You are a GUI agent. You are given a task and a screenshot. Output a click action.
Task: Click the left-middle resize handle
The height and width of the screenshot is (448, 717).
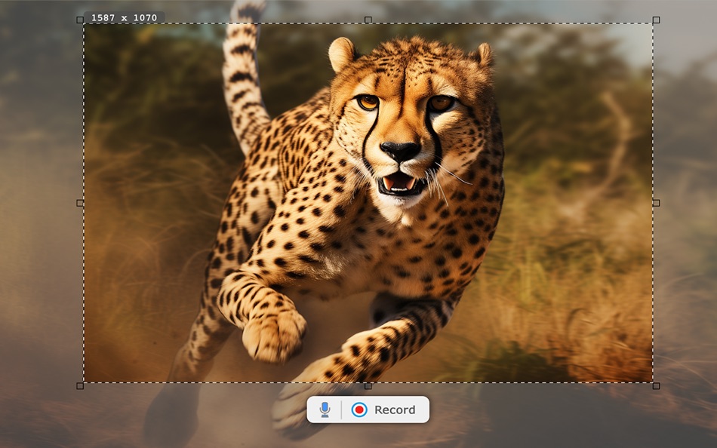point(78,203)
